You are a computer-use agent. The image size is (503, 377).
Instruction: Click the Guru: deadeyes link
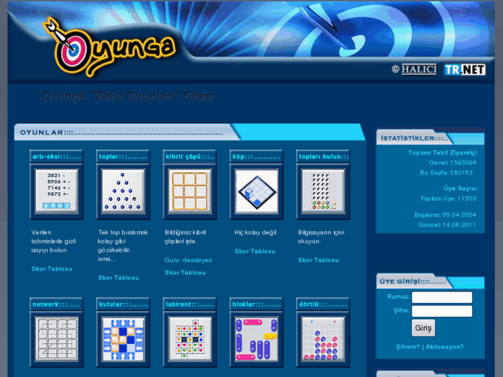(x=188, y=260)
